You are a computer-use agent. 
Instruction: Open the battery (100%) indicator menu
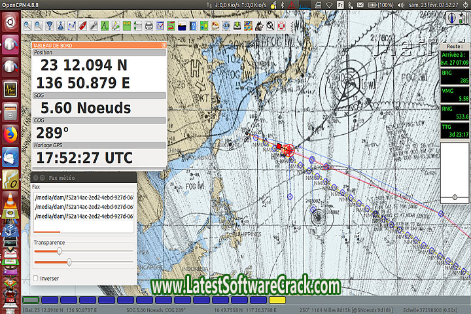pos(385,5)
